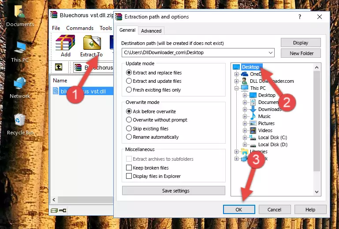Select Rename automatically option

[x=129, y=137]
